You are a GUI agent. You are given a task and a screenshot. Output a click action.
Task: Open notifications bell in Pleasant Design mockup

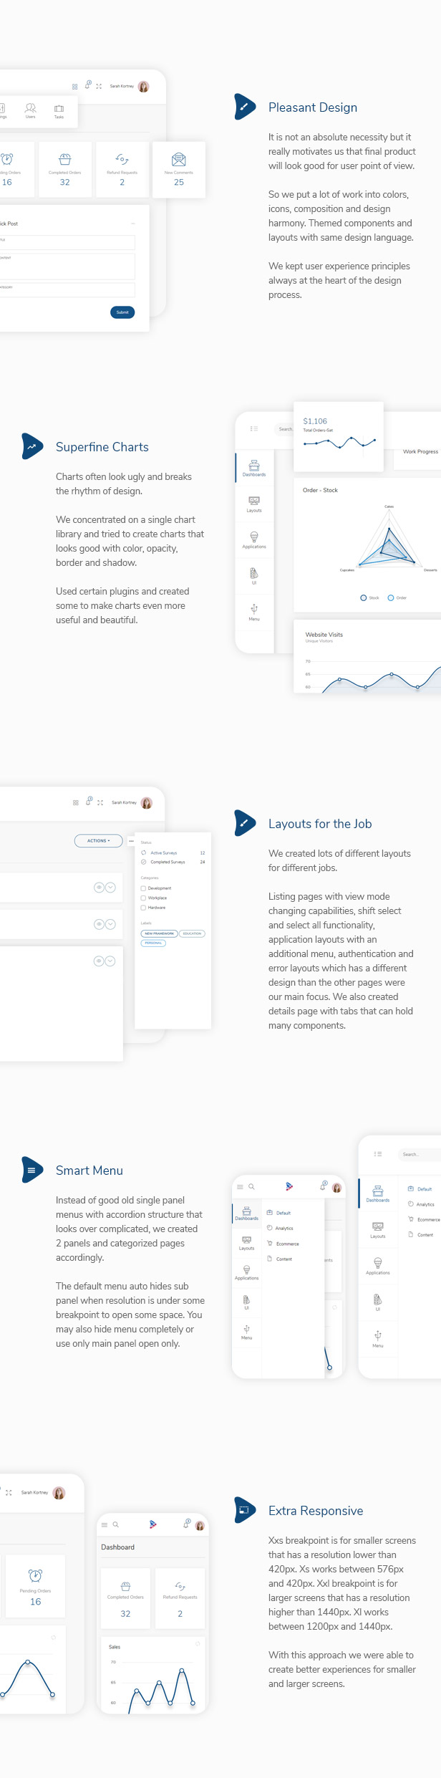tap(88, 85)
